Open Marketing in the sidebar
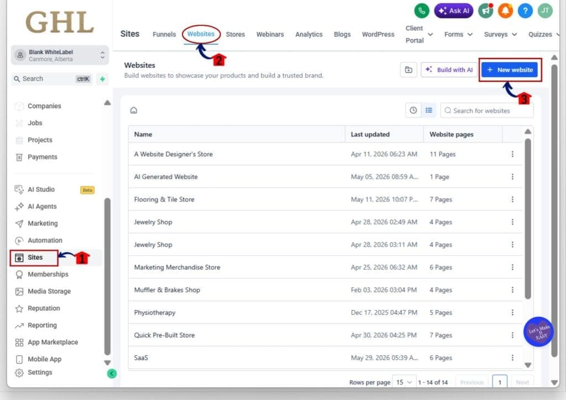Screen dimensions: 566x400 [x=43, y=223]
